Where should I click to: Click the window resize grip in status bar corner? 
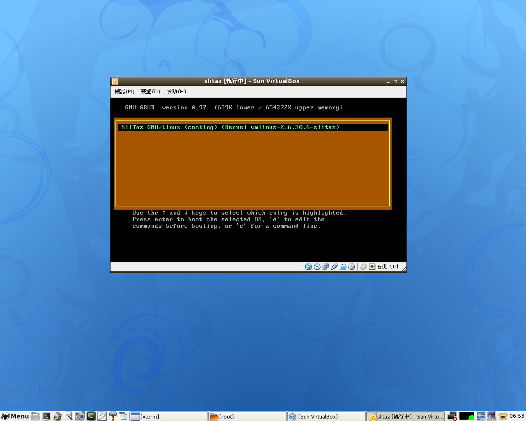point(404,269)
